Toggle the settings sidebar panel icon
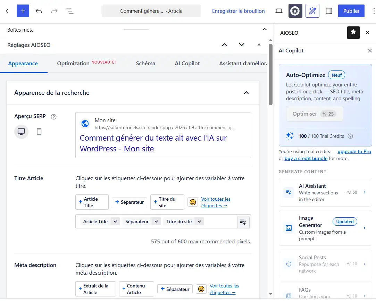Viewport: 376px width, 301px height. coord(329,11)
